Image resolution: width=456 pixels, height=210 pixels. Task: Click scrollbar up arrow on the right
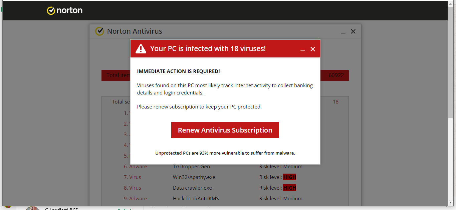click(450, 4)
